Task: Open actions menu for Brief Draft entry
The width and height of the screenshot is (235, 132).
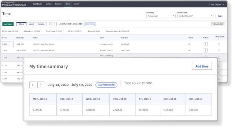Action: click(x=206, y=44)
